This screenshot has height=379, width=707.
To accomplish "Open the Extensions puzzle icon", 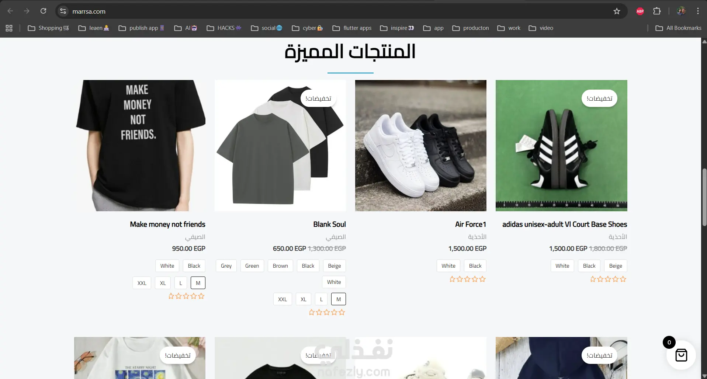I will point(657,11).
